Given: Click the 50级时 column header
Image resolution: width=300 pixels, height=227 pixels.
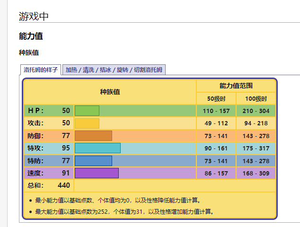Looking at the screenshot, I should click(x=216, y=99).
